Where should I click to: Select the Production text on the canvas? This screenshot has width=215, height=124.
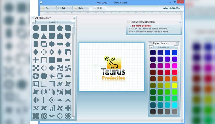[113, 78]
